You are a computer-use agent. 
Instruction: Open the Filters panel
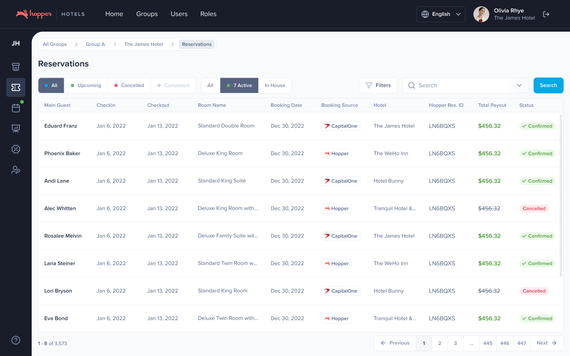378,85
